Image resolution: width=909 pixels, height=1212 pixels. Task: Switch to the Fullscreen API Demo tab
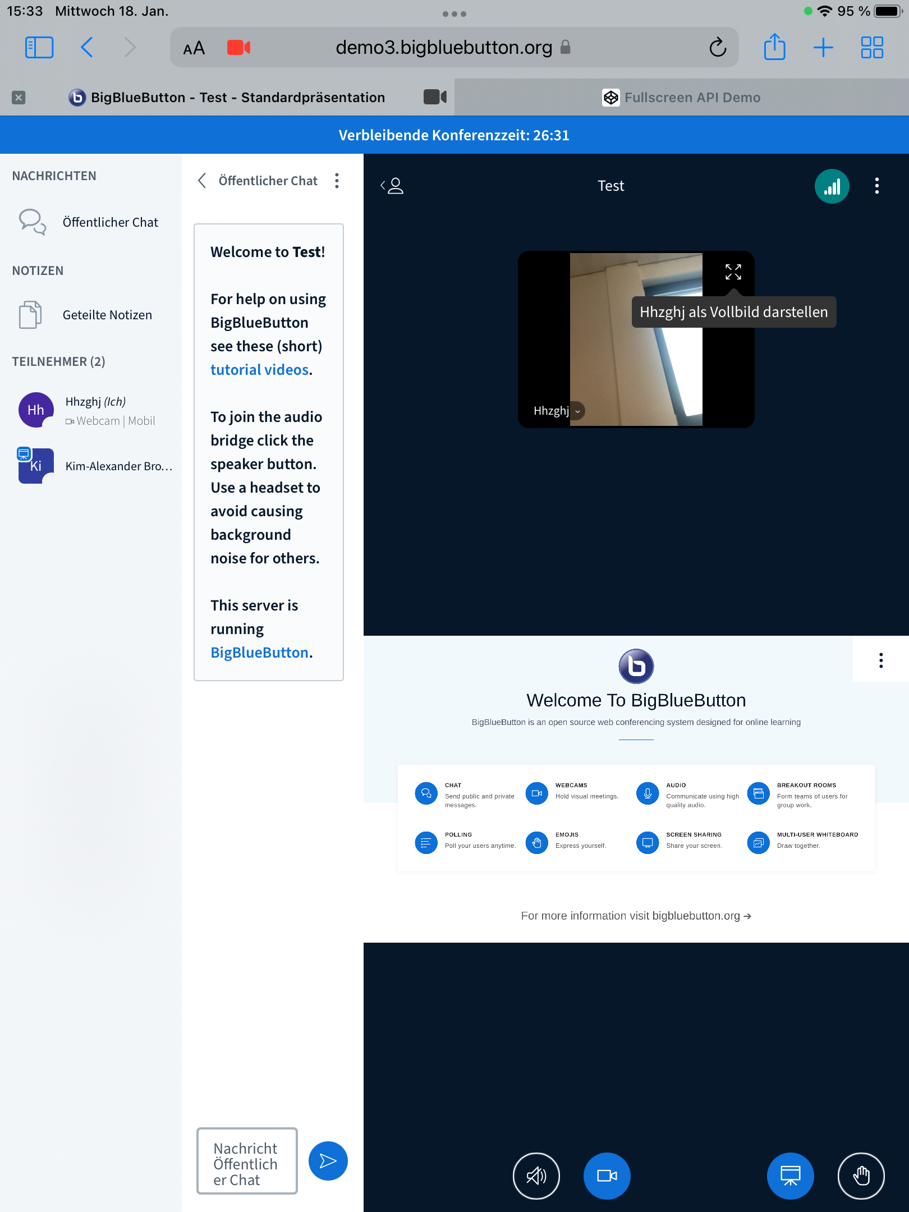pyautogui.click(x=681, y=98)
